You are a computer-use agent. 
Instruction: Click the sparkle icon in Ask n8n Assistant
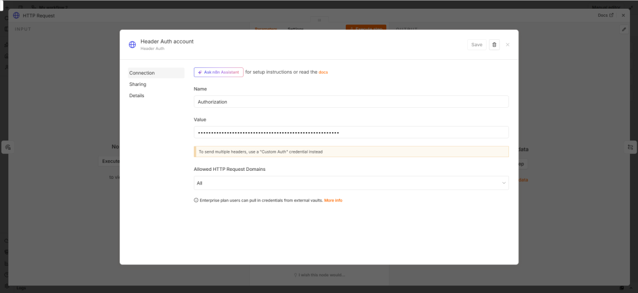pos(200,72)
